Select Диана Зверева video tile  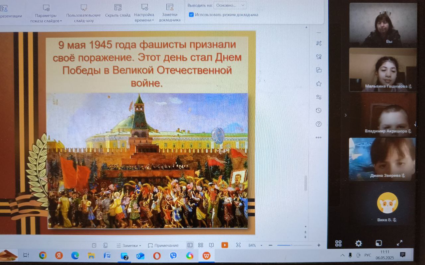(x=383, y=159)
